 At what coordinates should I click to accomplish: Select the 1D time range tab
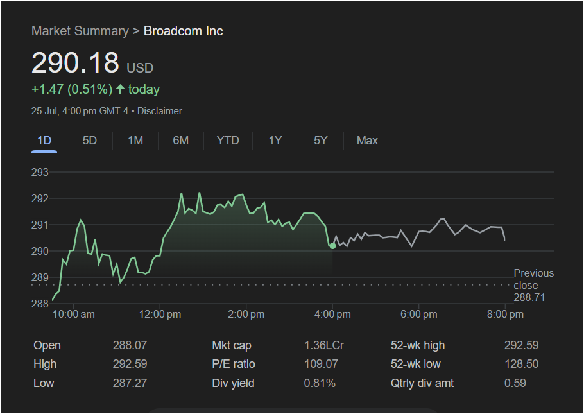[x=44, y=141]
